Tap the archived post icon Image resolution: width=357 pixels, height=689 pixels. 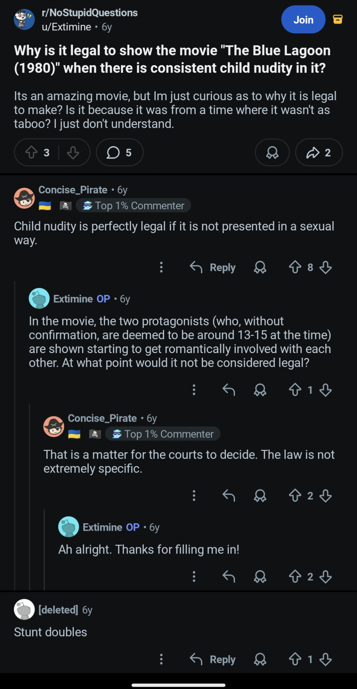point(338,19)
